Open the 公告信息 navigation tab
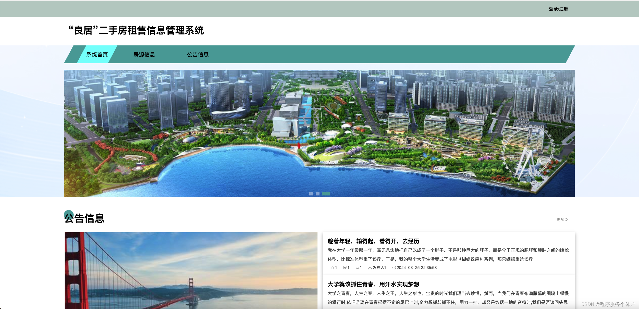Viewport: 639px width, 309px height. (198, 54)
